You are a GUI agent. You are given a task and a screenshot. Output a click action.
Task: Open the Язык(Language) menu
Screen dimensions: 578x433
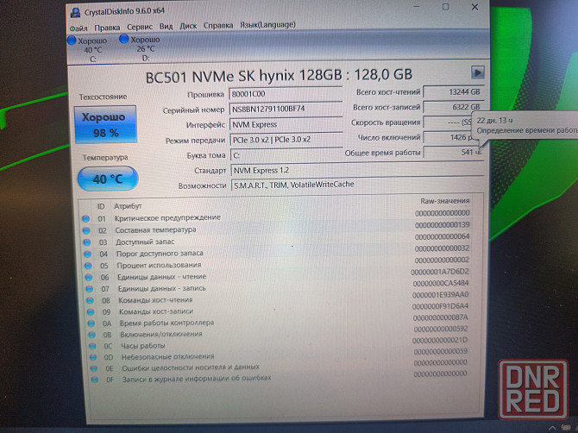[x=267, y=25]
